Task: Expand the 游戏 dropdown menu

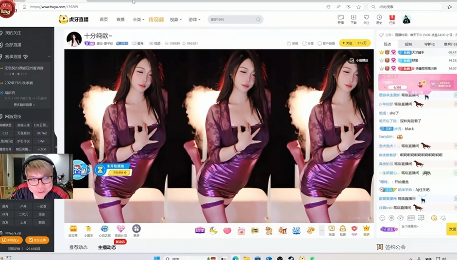Action: pyautogui.click(x=194, y=19)
